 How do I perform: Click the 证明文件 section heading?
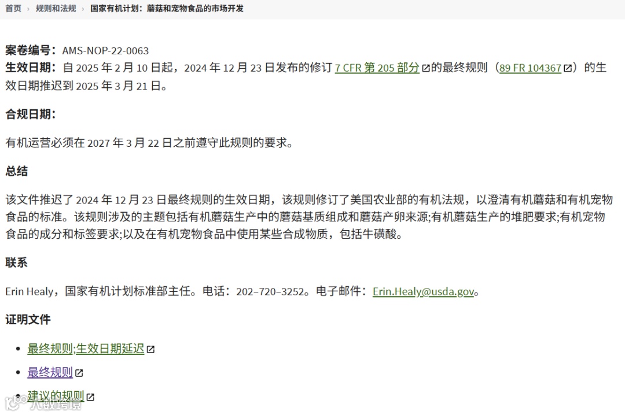tap(28, 320)
